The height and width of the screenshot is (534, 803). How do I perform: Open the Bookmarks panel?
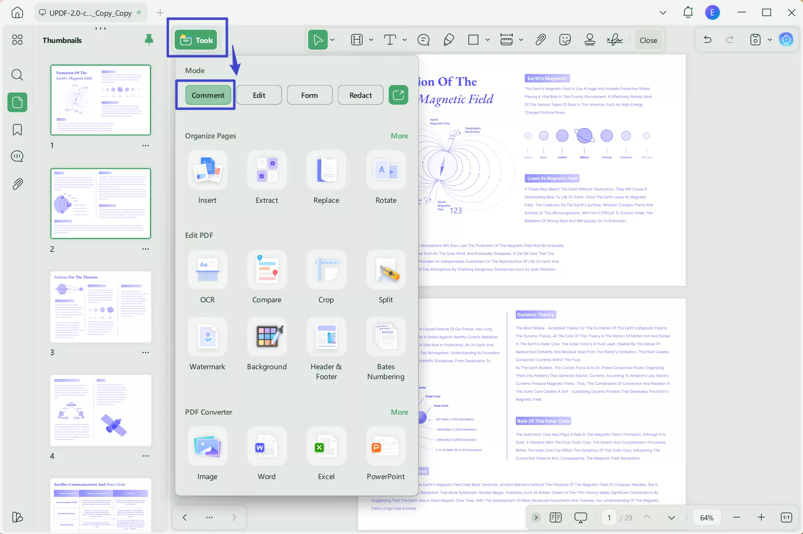[17, 130]
